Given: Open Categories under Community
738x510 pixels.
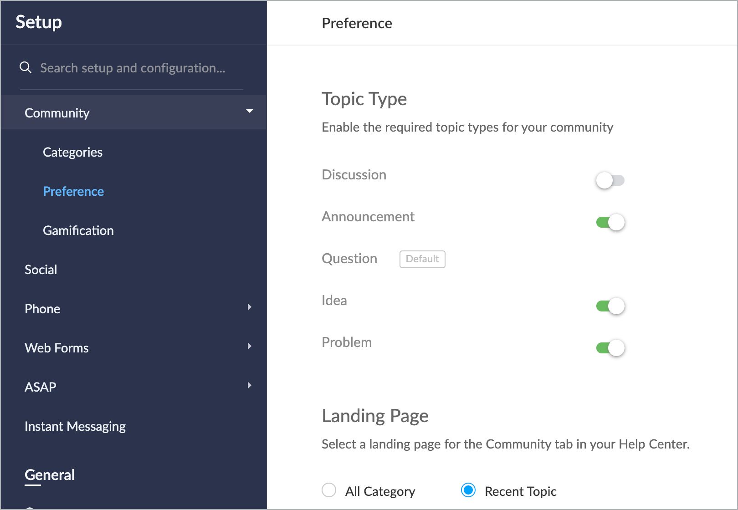Looking at the screenshot, I should click(x=72, y=152).
